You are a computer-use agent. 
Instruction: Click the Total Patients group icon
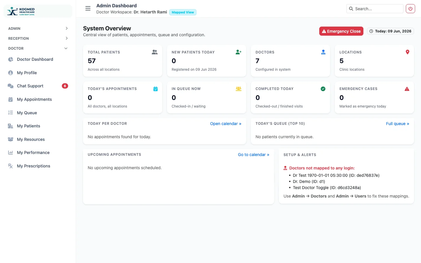[155, 52]
